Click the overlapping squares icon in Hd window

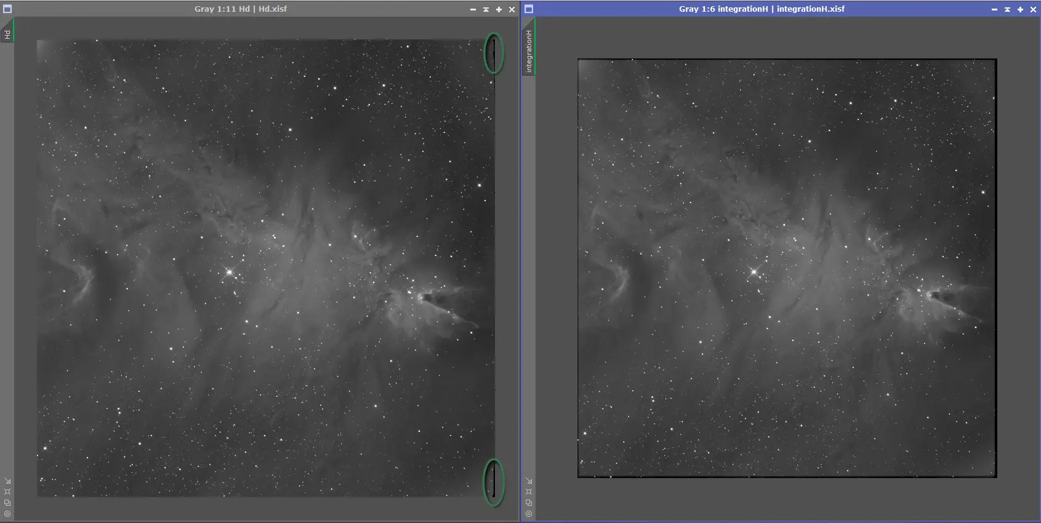(x=7, y=503)
